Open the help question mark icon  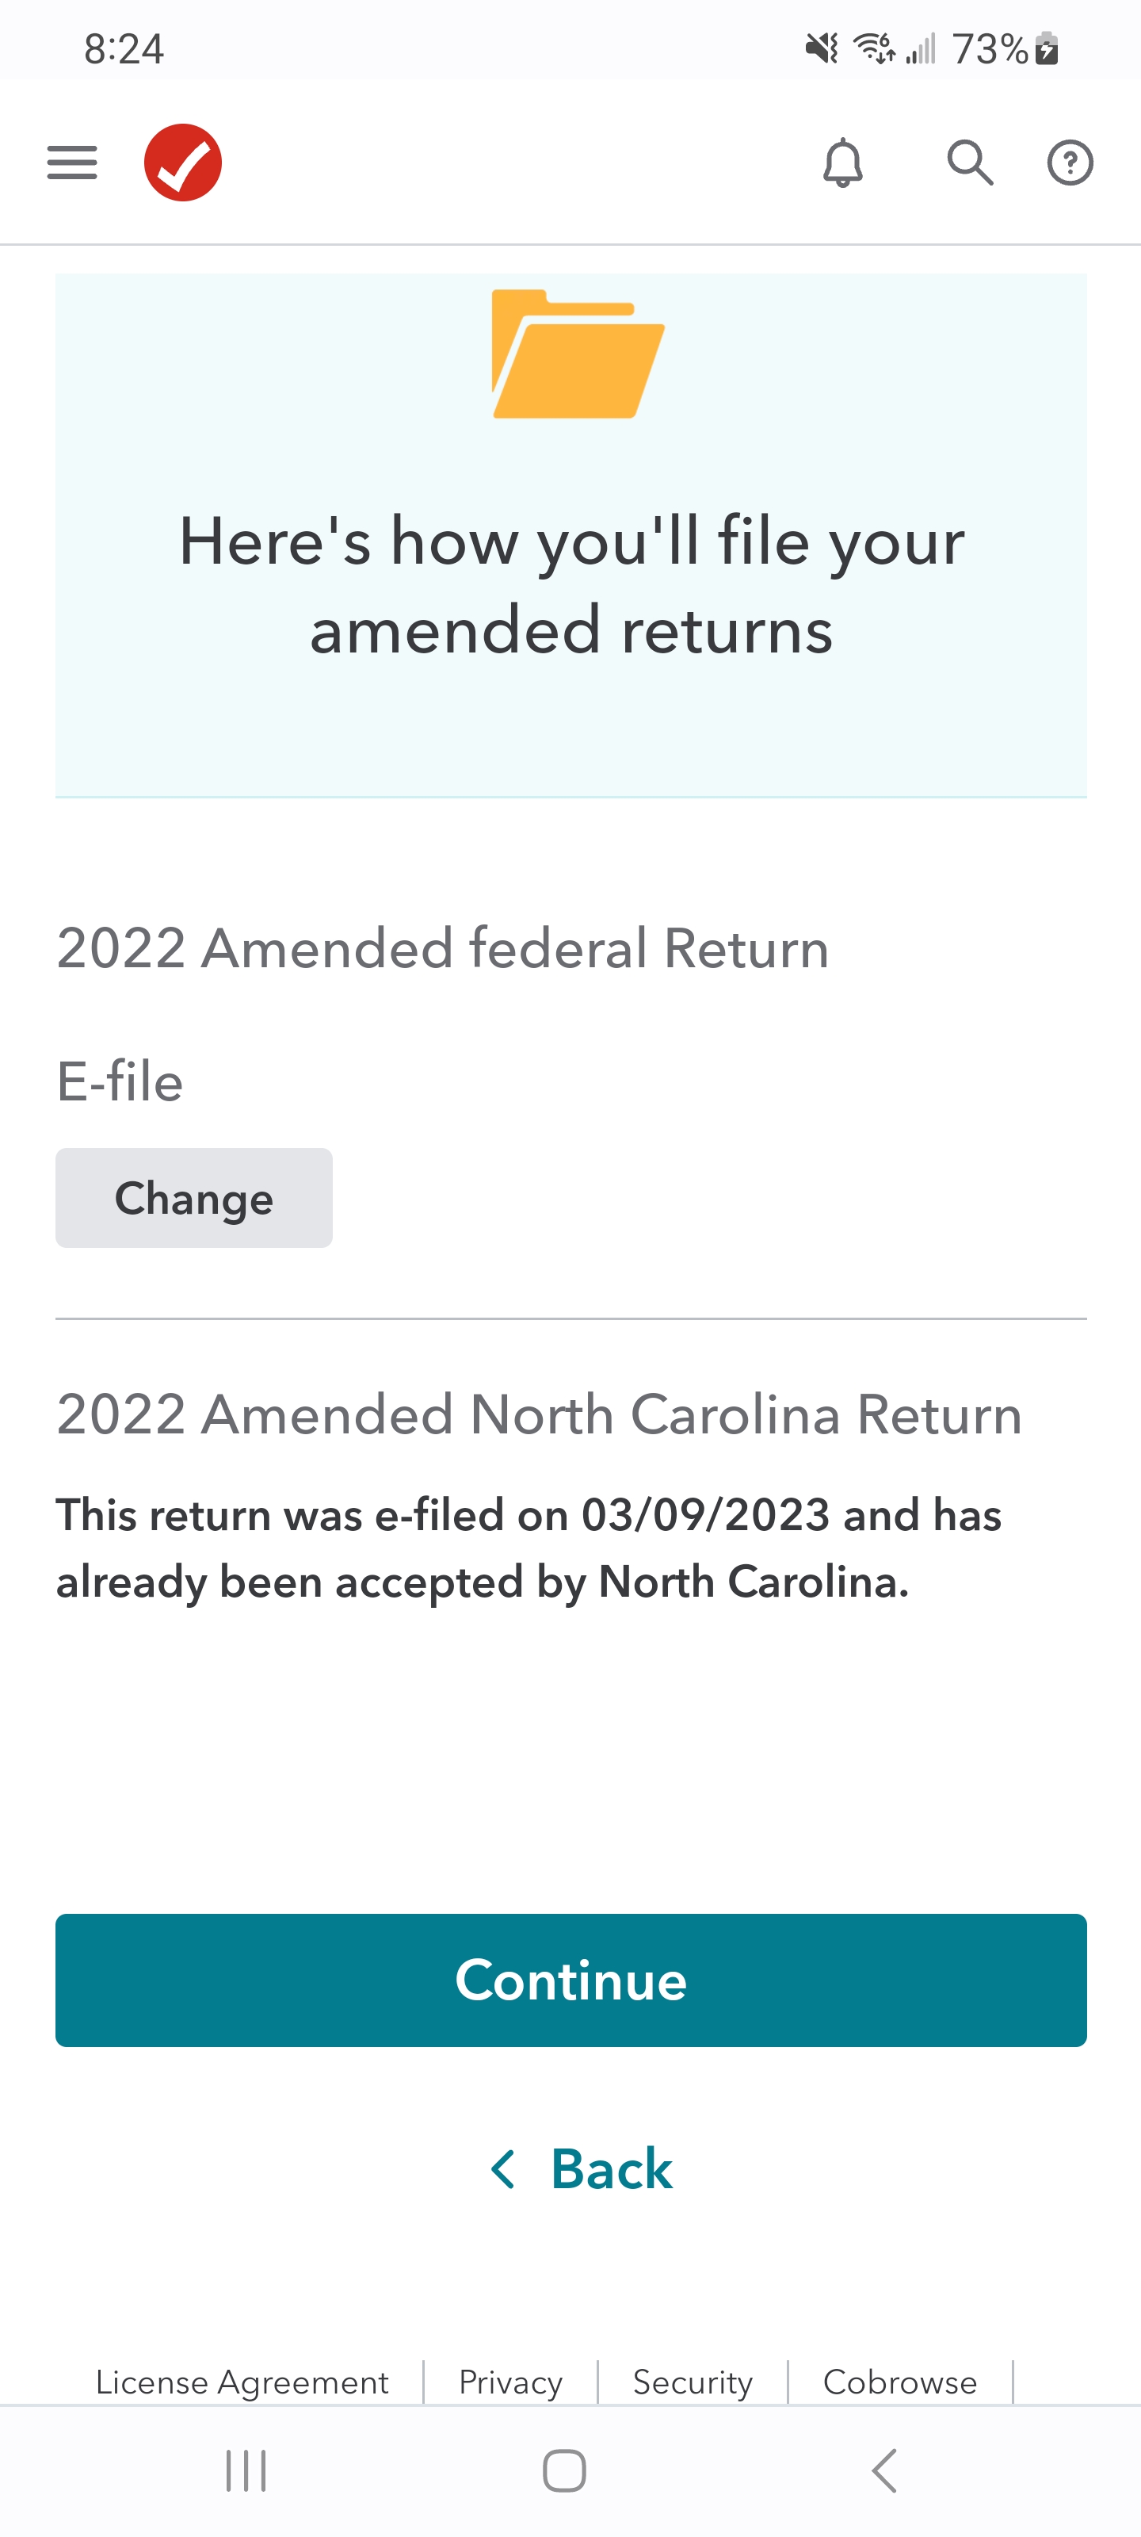point(1070,163)
